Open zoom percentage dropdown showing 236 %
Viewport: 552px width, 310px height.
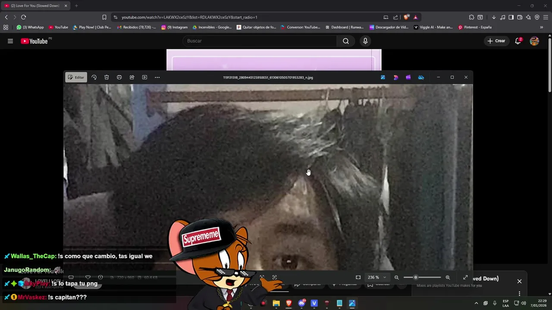376,277
